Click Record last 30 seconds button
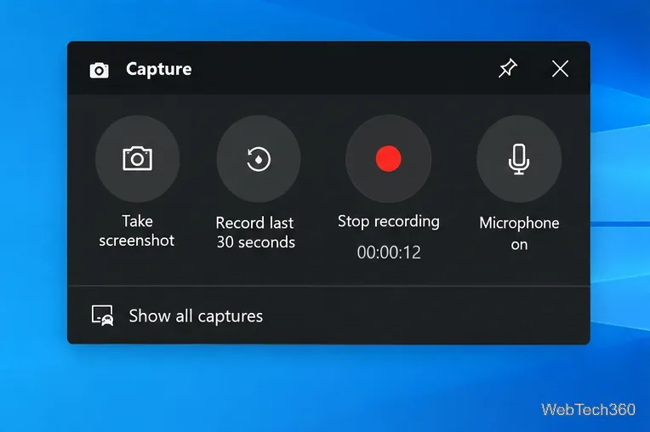The width and height of the screenshot is (650, 432). coord(259,159)
